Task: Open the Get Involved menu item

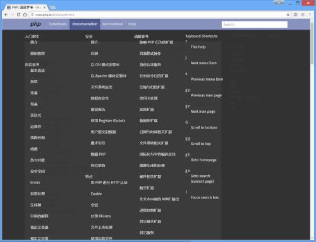Action: pyautogui.click(x=112, y=24)
